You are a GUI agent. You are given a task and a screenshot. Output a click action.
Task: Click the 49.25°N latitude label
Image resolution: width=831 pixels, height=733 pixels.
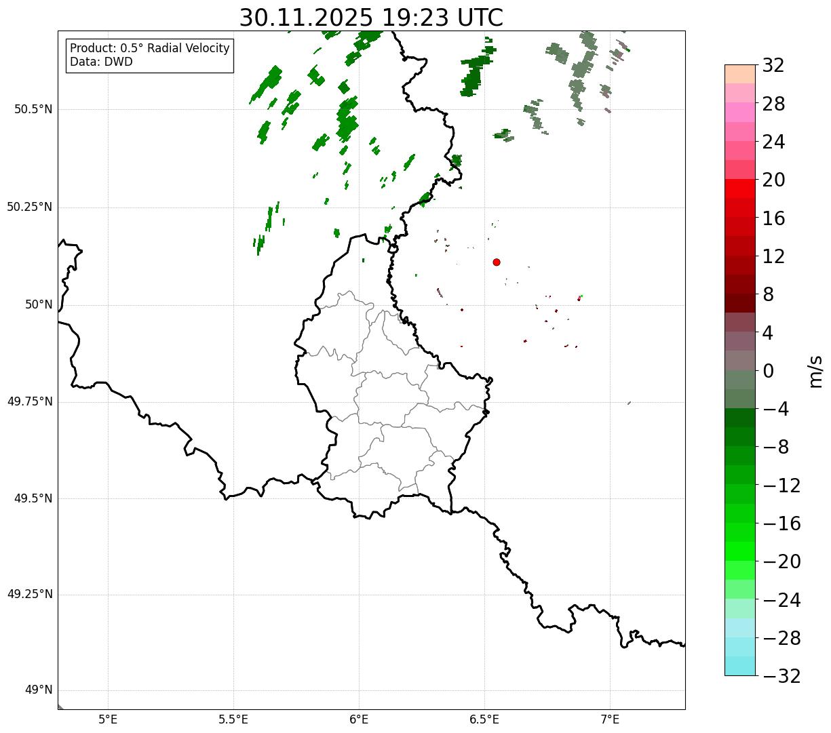coord(30,595)
